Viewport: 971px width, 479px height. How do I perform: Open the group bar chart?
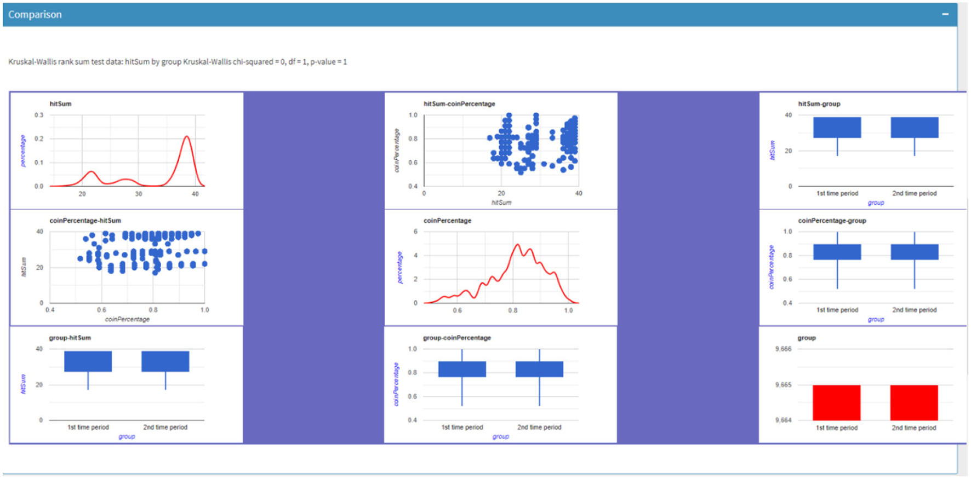863,385
